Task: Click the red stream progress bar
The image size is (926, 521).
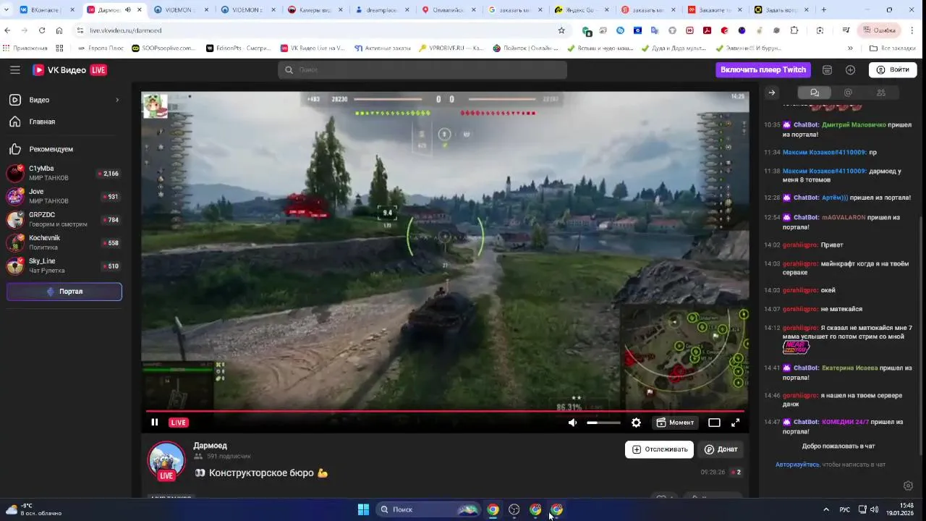Action: pos(445,411)
